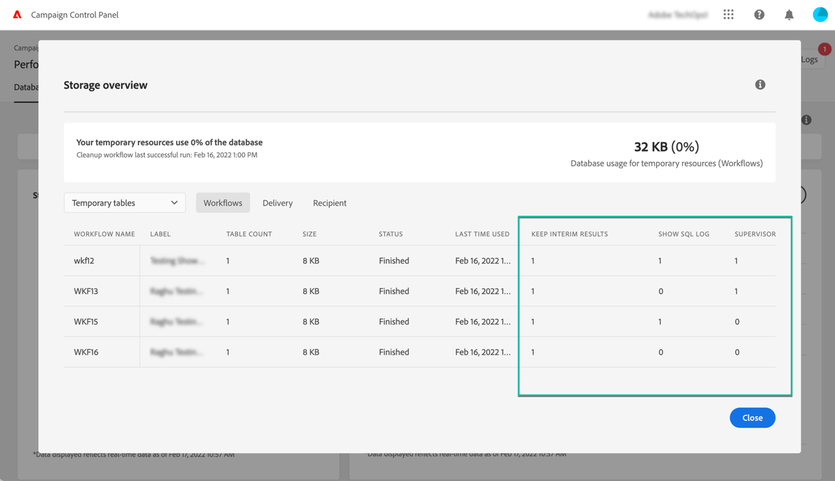Open the Logs panel
835x481 pixels.
click(x=809, y=59)
